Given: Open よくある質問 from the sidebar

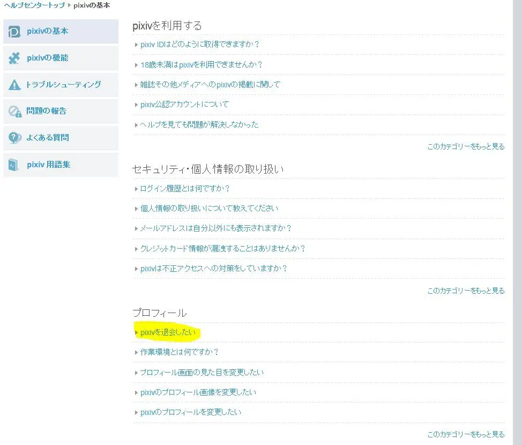Looking at the screenshot, I should click(x=61, y=138).
